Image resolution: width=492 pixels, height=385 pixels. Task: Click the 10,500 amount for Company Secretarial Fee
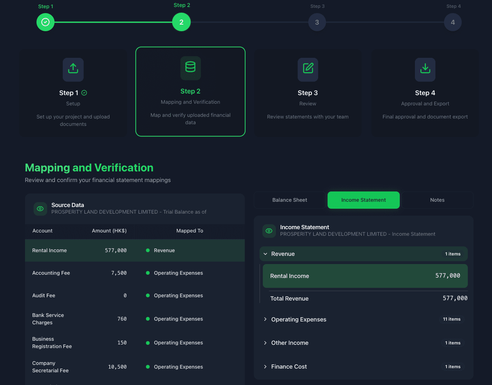coord(117,367)
